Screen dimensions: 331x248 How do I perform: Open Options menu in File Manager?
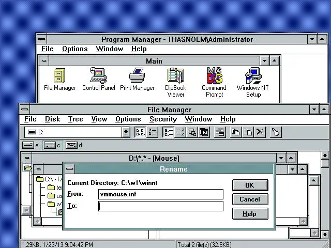pos(128,119)
